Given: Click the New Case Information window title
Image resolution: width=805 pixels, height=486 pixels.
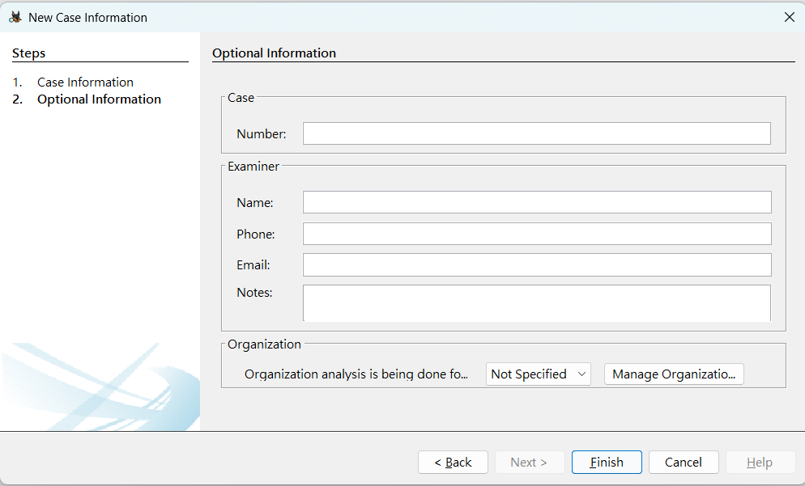Looking at the screenshot, I should pyautogui.click(x=87, y=18).
